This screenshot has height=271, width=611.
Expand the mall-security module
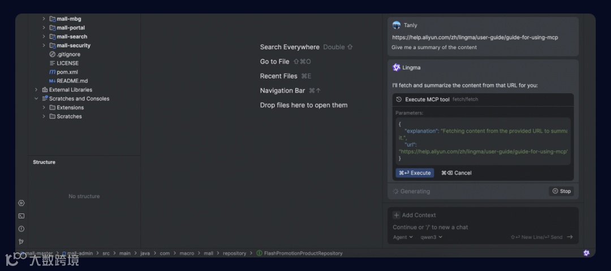click(x=44, y=46)
